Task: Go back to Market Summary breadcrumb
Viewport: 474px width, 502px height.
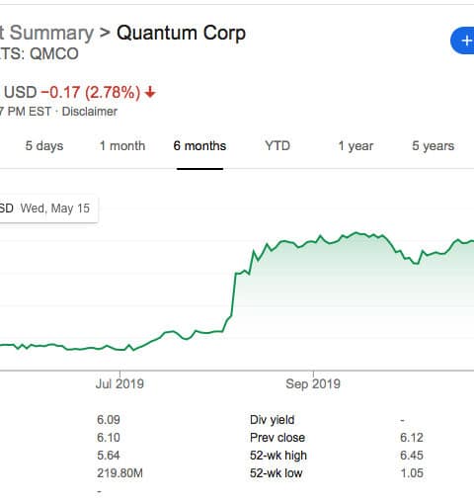Action: (46, 34)
